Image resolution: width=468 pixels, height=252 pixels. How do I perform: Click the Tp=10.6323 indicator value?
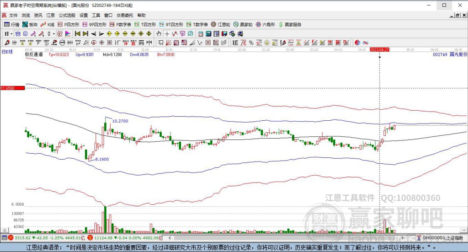pyautogui.click(x=59, y=54)
